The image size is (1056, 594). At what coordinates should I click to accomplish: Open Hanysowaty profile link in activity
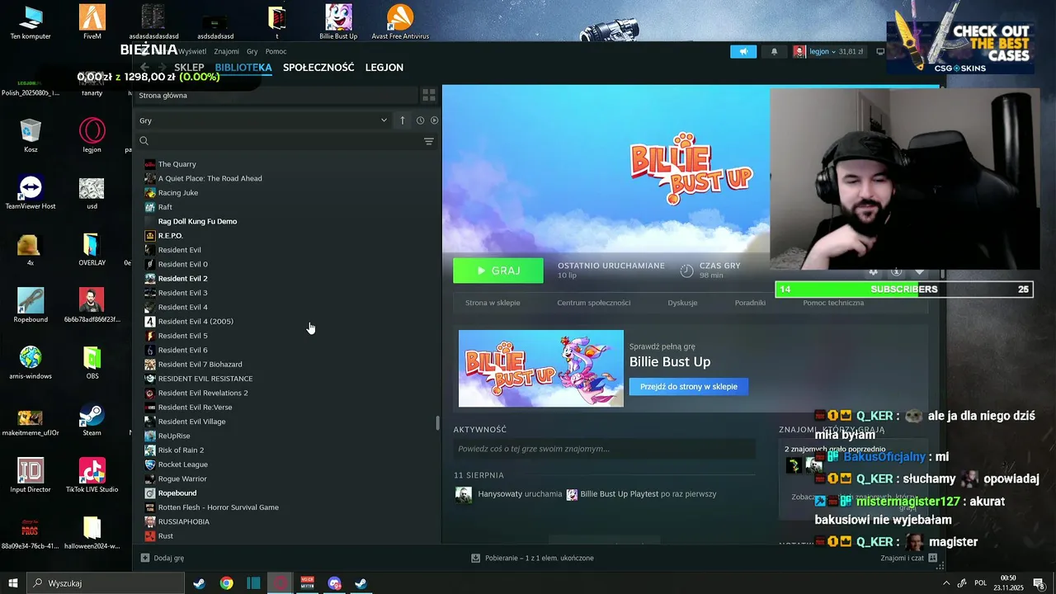click(500, 494)
